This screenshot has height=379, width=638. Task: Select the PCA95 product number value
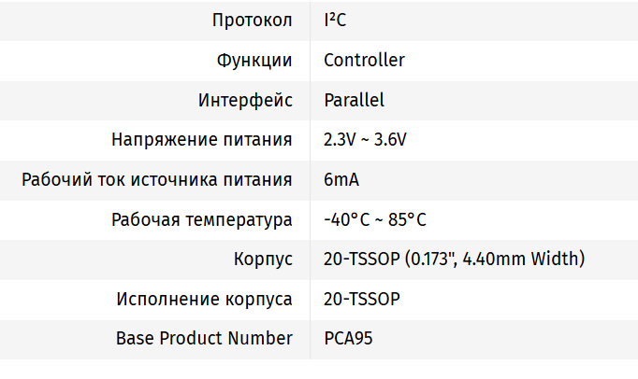click(348, 338)
